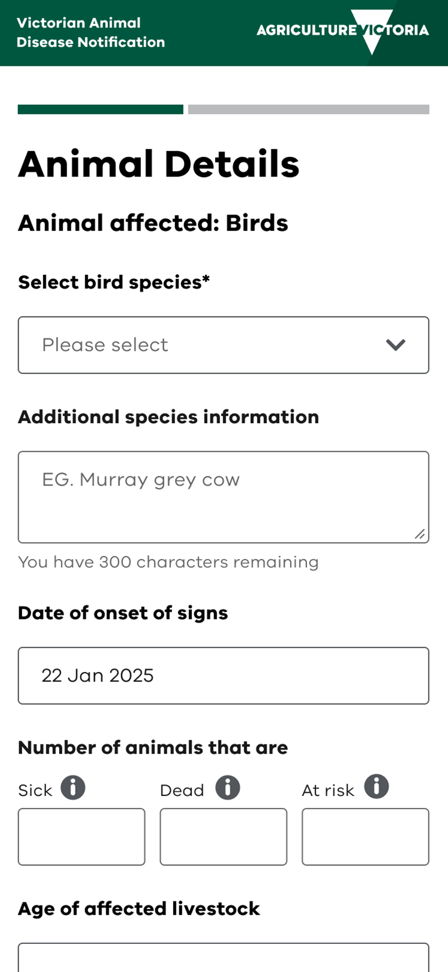Click the characters remaining counter text

coord(168,562)
